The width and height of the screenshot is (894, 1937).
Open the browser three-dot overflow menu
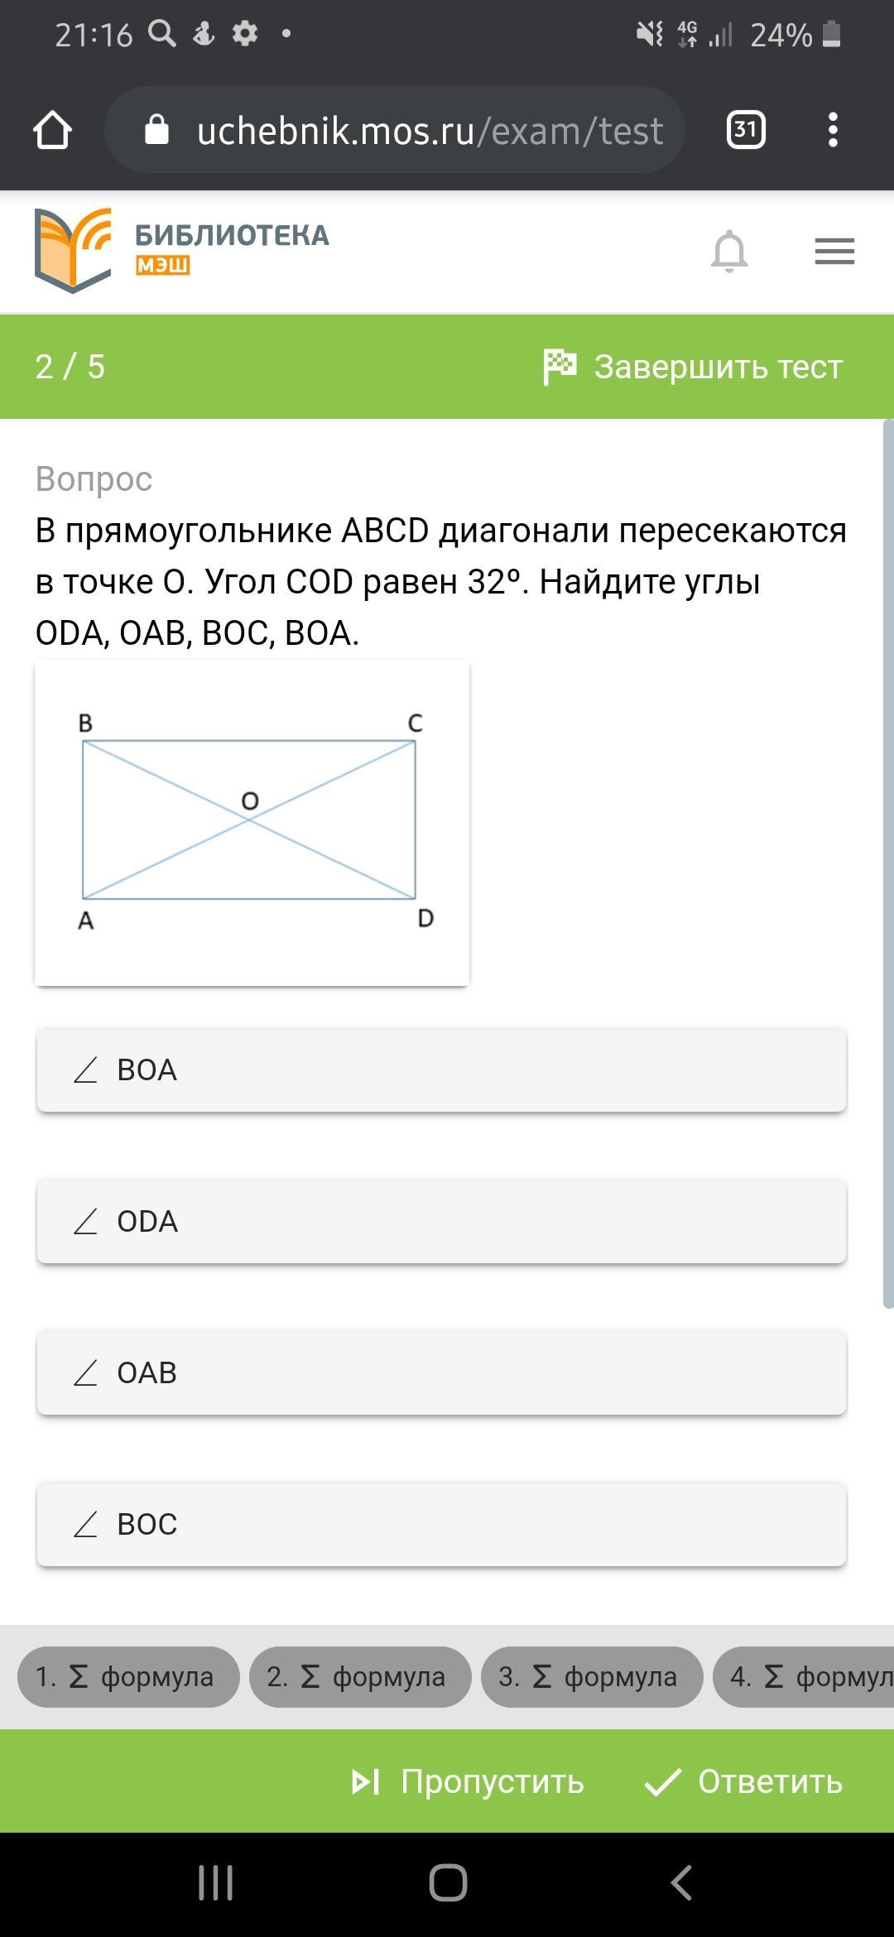(833, 130)
